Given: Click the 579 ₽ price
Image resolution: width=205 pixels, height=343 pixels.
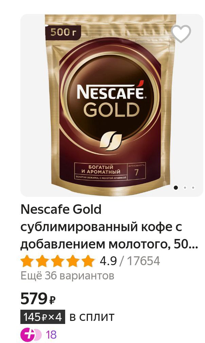Looking at the screenshot, I should point(38,298).
